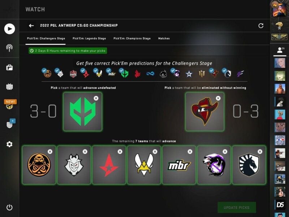Refresh the Pick'Em page with reload icon

[x=261, y=26]
